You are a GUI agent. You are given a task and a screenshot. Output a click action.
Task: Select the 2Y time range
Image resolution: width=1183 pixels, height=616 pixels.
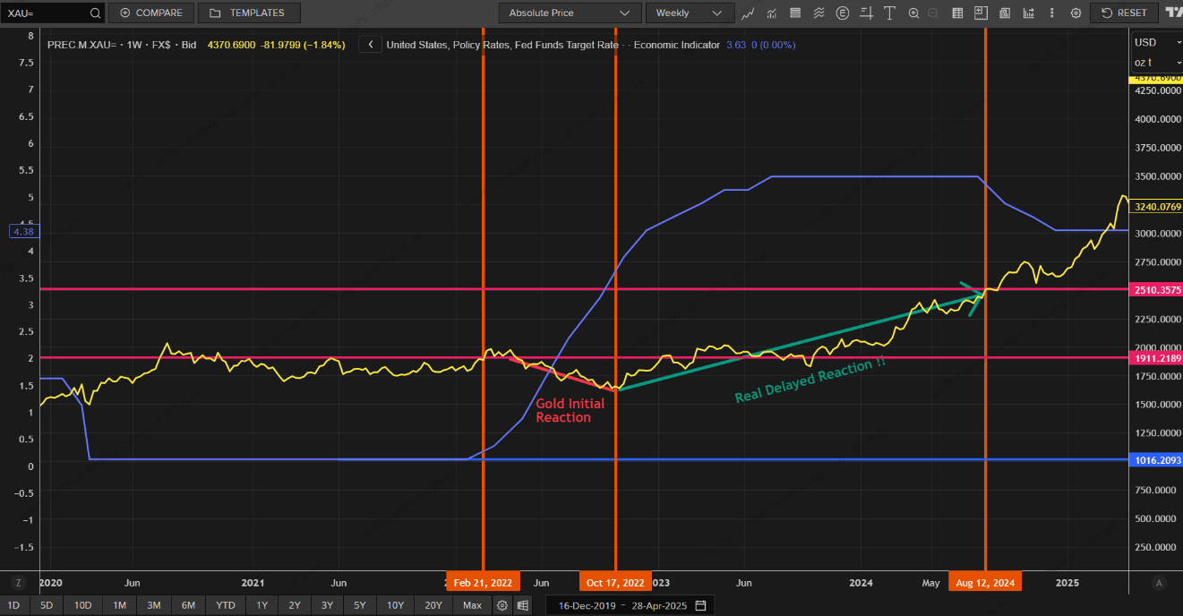click(295, 605)
